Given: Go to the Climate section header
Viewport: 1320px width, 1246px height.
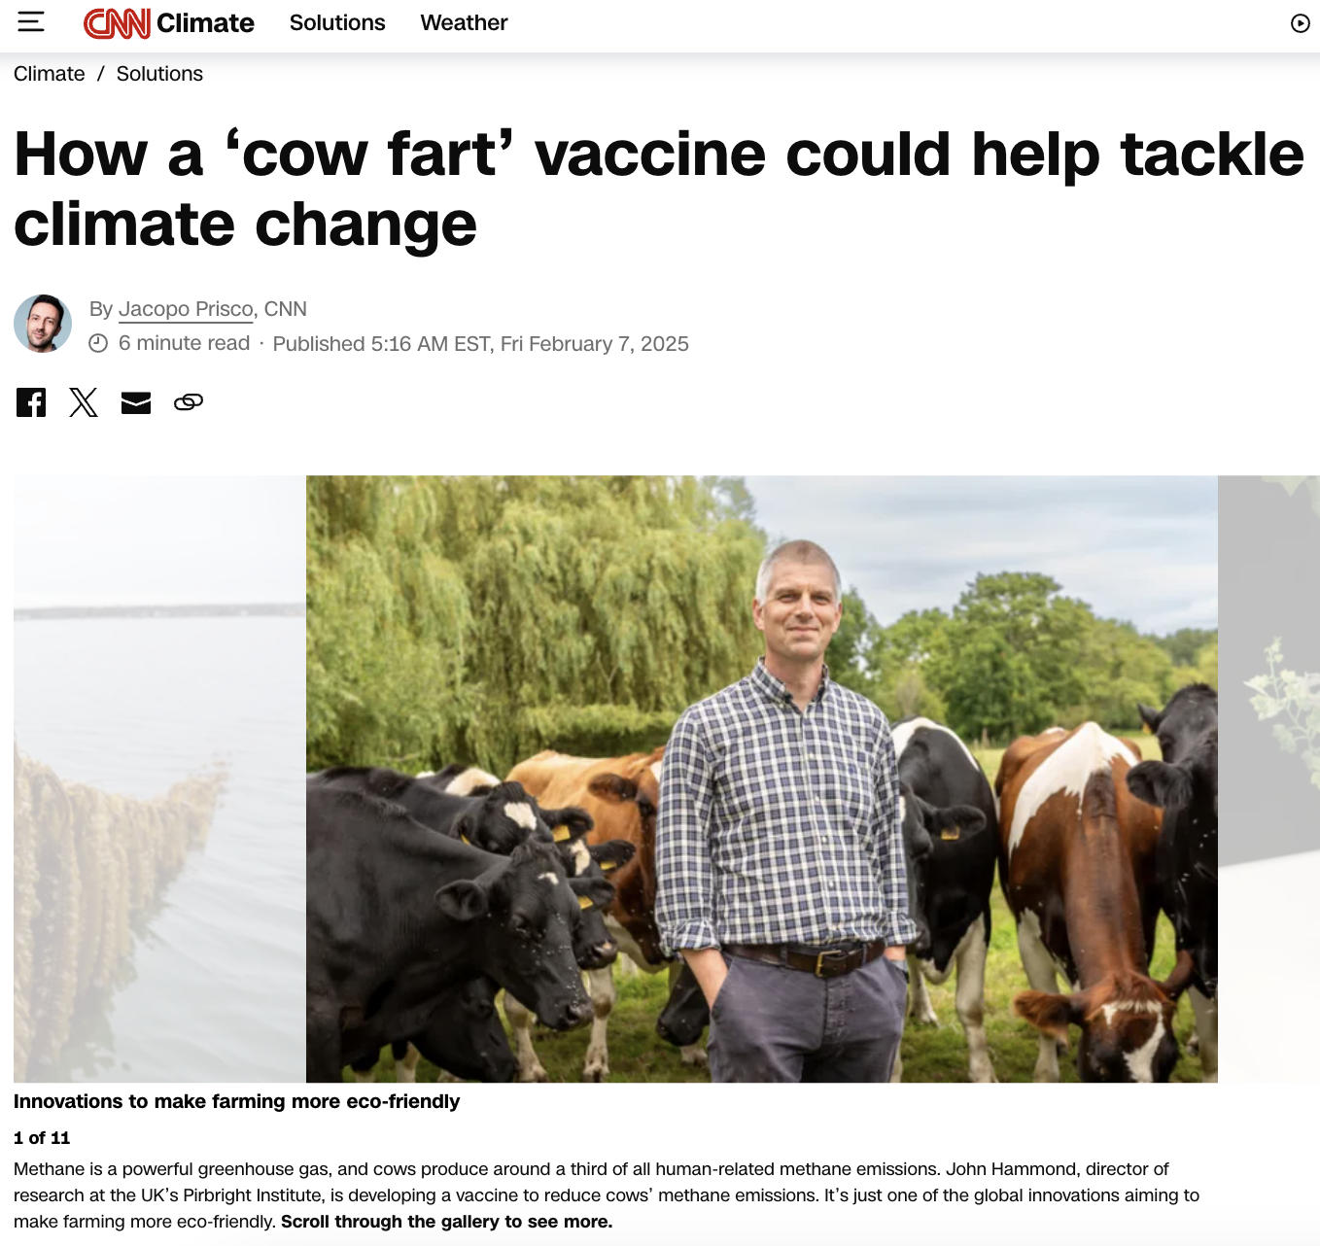Looking at the screenshot, I should [205, 22].
